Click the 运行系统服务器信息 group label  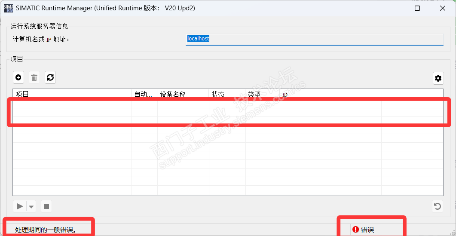(x=39, y=27)
